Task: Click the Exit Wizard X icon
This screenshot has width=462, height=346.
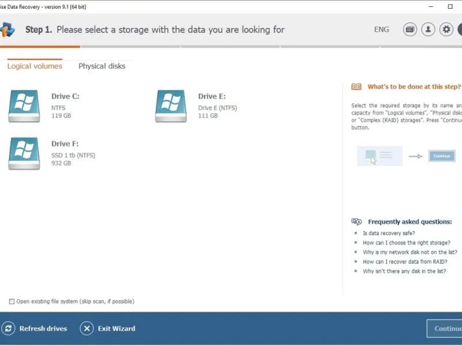Action: tap(87, 329)
